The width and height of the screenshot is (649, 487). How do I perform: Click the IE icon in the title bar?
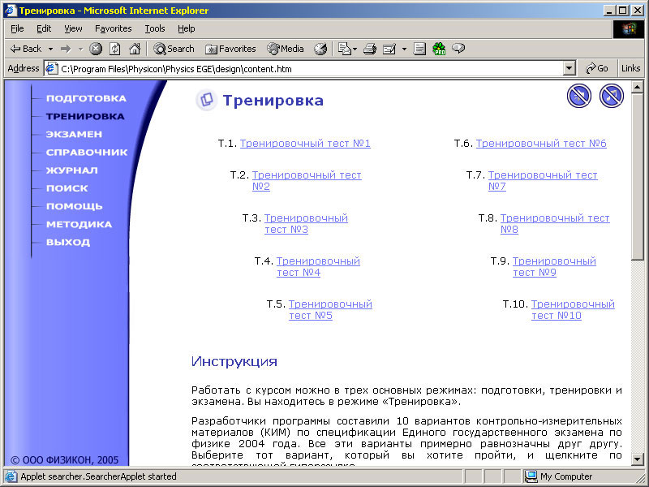11,11
